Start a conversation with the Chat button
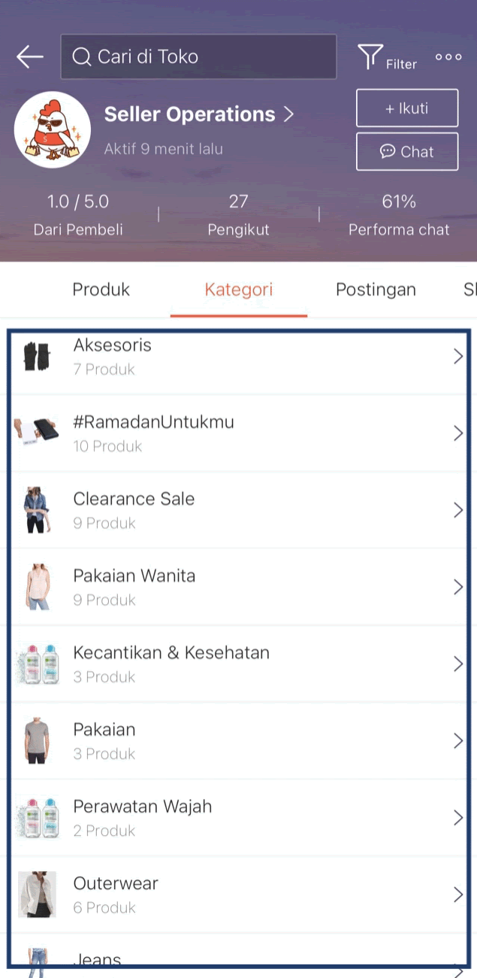 coord(407,152)
